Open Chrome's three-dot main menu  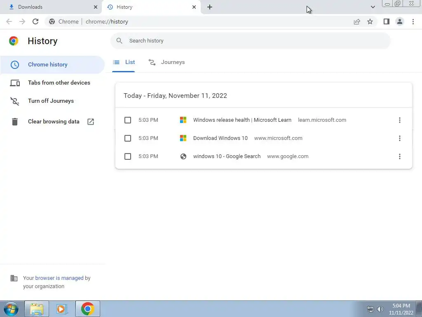413,21
